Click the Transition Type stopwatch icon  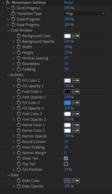(13, 14)
